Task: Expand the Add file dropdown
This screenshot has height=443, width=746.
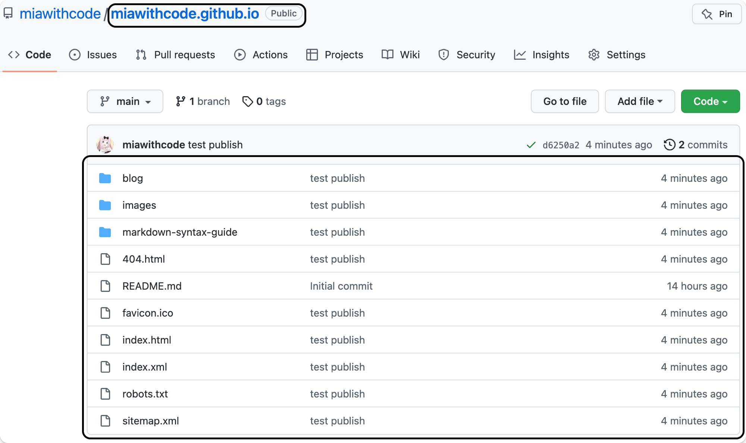Action: coord(640,101)
